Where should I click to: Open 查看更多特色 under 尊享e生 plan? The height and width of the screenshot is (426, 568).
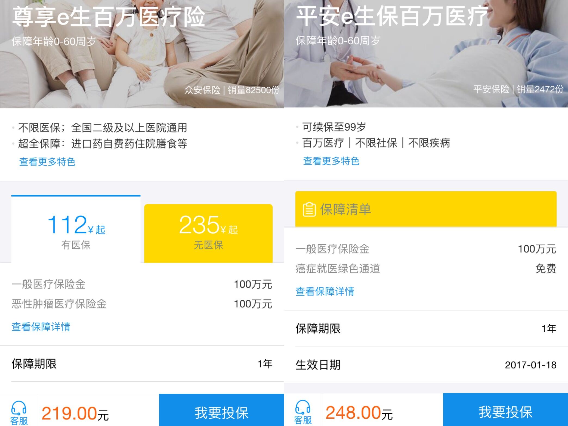47,162
